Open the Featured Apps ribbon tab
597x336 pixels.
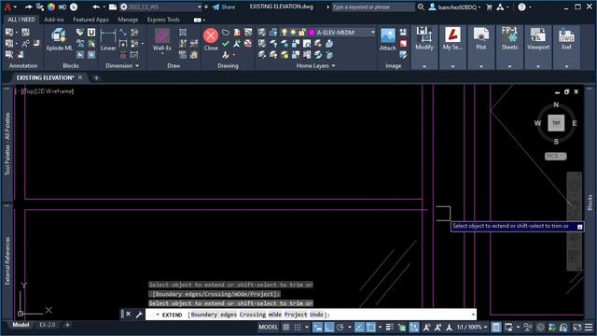(90, 20)
